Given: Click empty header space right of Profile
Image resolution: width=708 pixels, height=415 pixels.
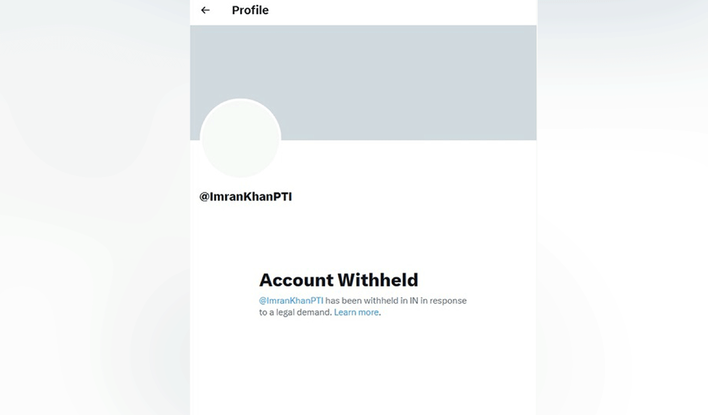Looking at the screenshot, I should (x=404, y=10).
